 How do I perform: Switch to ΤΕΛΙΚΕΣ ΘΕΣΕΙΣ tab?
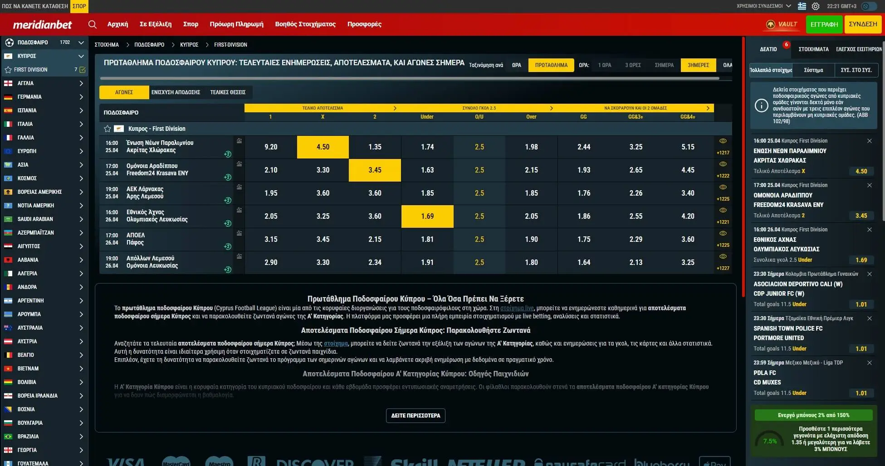228,92
